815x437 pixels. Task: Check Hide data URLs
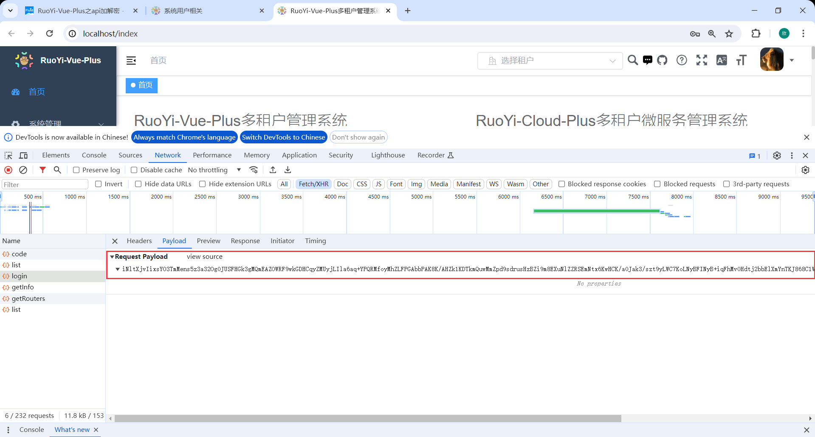pyautogui.click(x=138, y=184)
